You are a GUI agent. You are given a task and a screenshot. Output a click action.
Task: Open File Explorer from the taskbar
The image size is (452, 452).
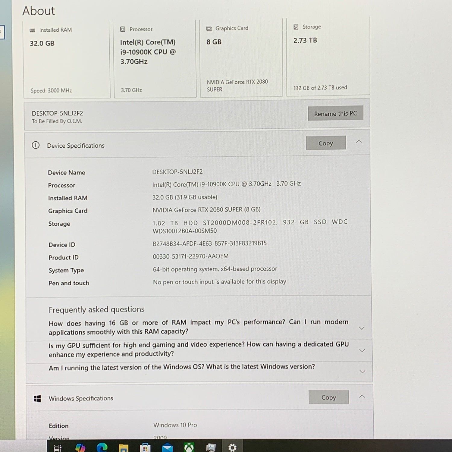point(124,448)
